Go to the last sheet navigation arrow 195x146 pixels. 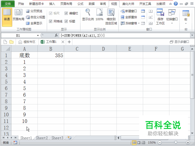tap(15, 138)
